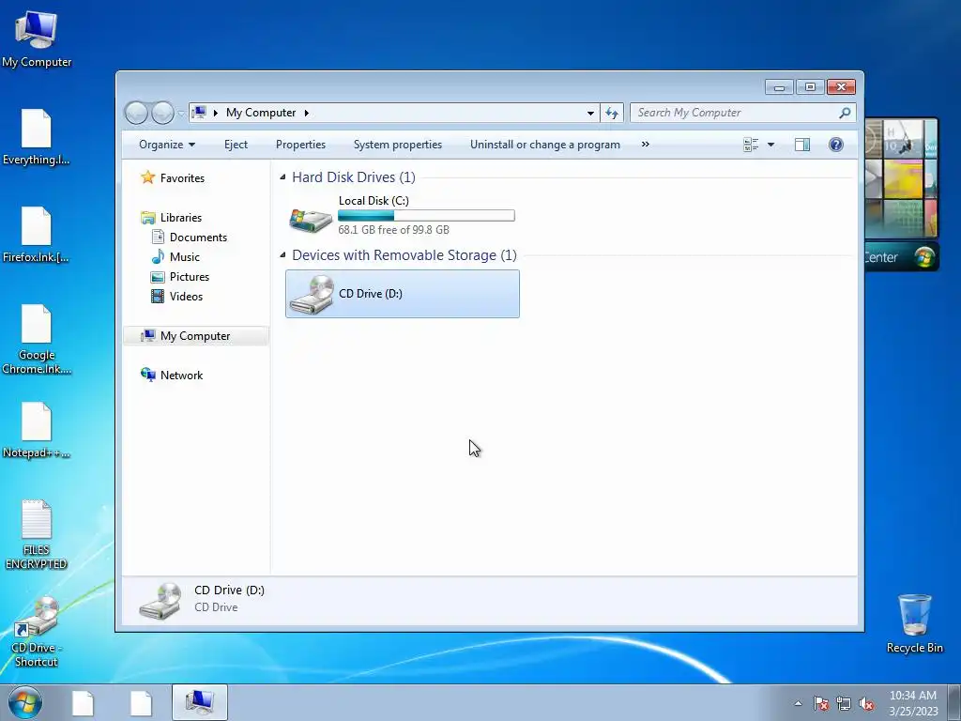
Task: Change your view icon button
Action: point(752,145)
